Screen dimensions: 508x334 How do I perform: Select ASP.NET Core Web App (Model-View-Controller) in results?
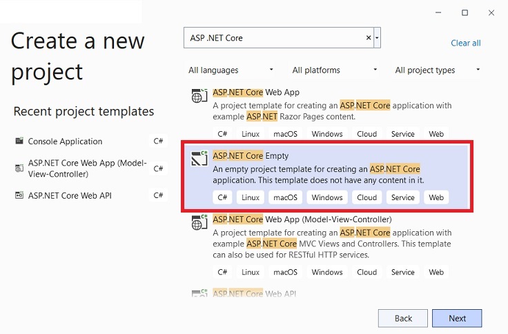pyautogui.click(x=302, y=219)
